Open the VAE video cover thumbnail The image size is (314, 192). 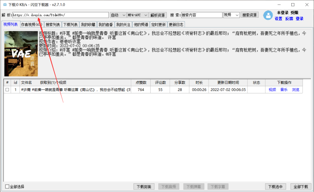click(21, 54)
